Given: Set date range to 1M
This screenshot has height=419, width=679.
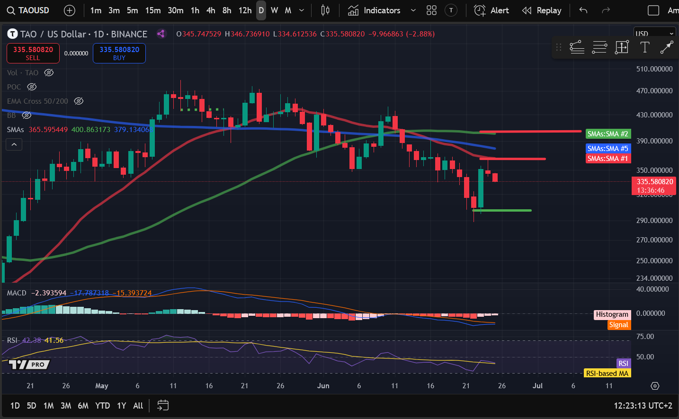Looking at the screenshot, I should [x=48, y=406].
